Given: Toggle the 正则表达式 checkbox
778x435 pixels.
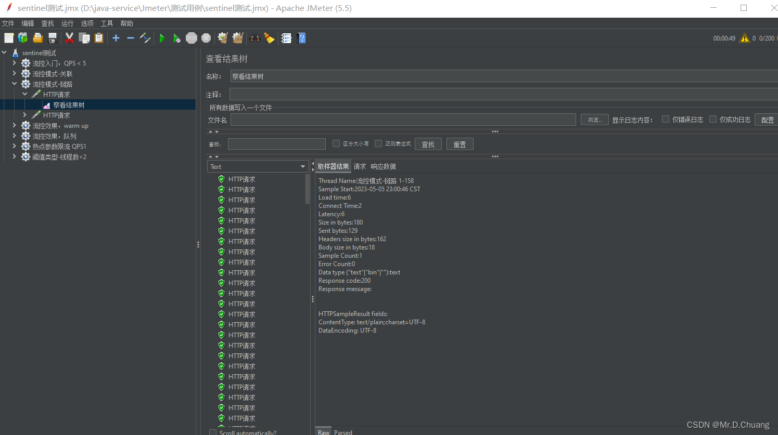Looking at the screenshot, I should (x=378, y=143).
